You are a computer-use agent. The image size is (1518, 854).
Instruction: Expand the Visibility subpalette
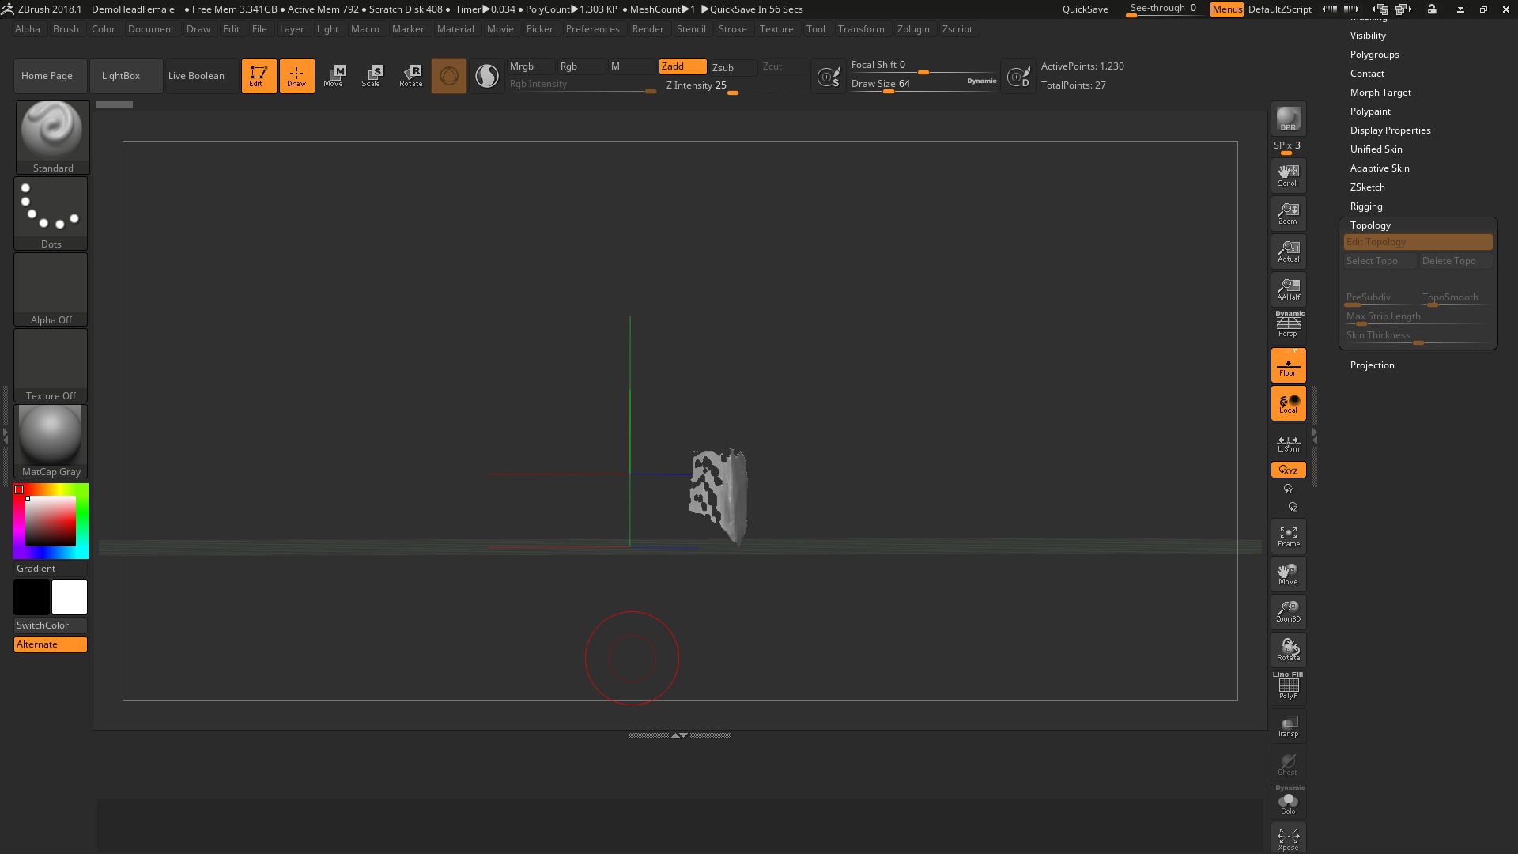point(1368,36)
